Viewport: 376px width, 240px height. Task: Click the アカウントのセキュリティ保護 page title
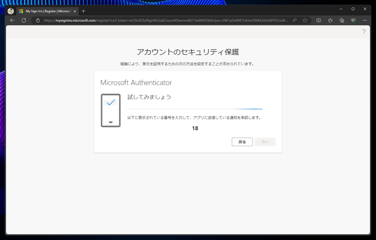click(188, 52)
